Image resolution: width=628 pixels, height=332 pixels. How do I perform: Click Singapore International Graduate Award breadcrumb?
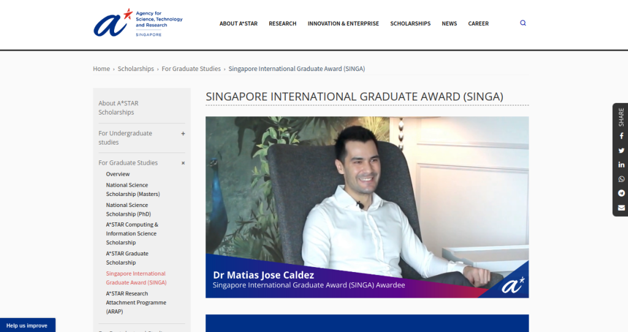pyautogui.click(x=297, y=69)
